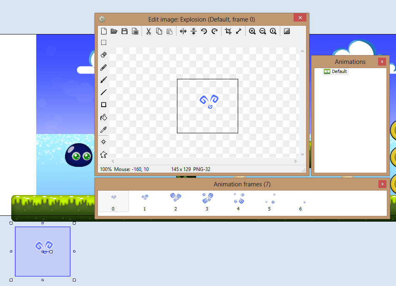
Task: Select animation frame 4 thumbnail
Action: click(x=239, y=201)
